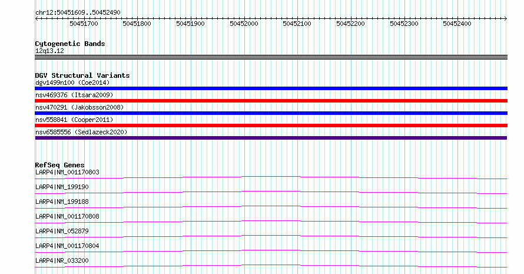Click the magenta intron line below LARP4|NM_001170804
This screenshot has height=274, width=524.
coord(271,251)
